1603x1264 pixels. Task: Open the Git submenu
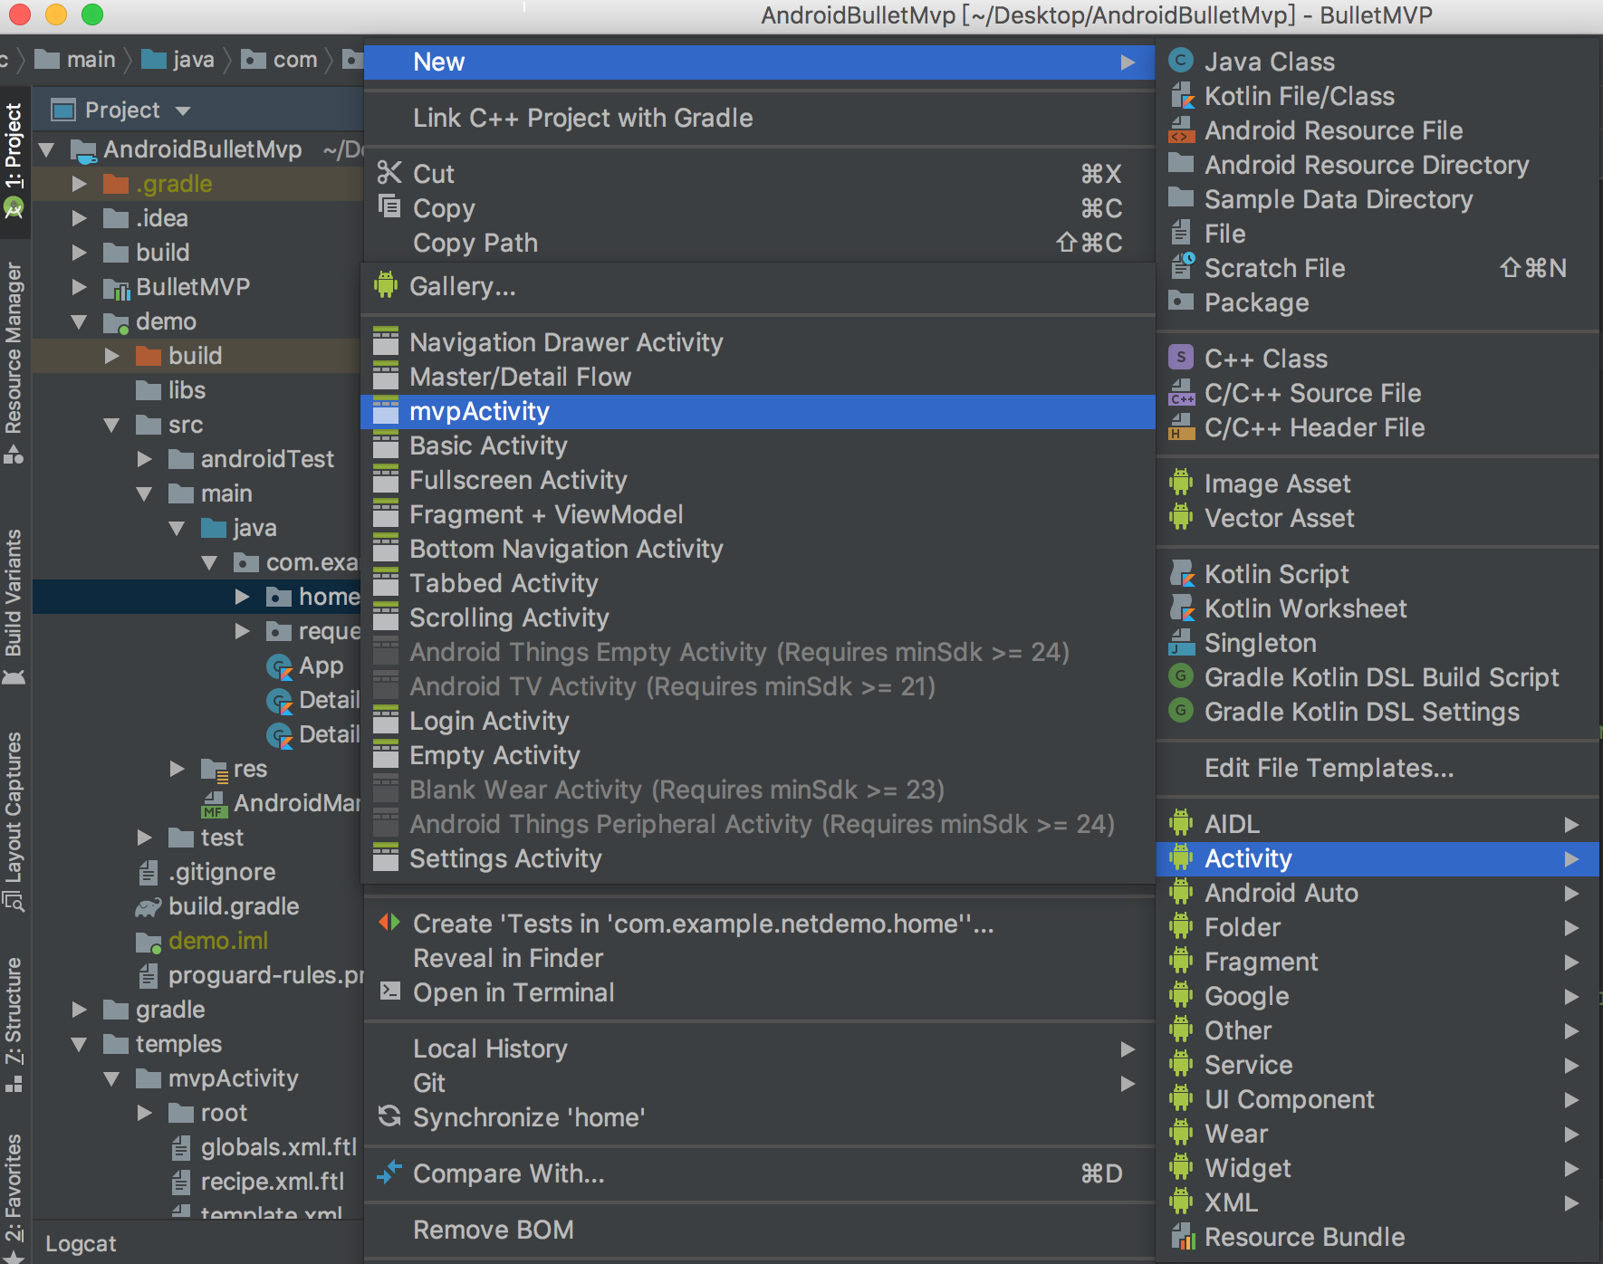pos(759,1083)
